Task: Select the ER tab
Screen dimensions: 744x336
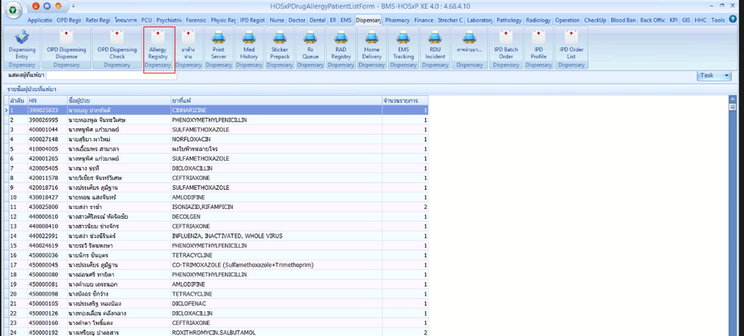Action: pyautogui.click(x=333, y=20)
